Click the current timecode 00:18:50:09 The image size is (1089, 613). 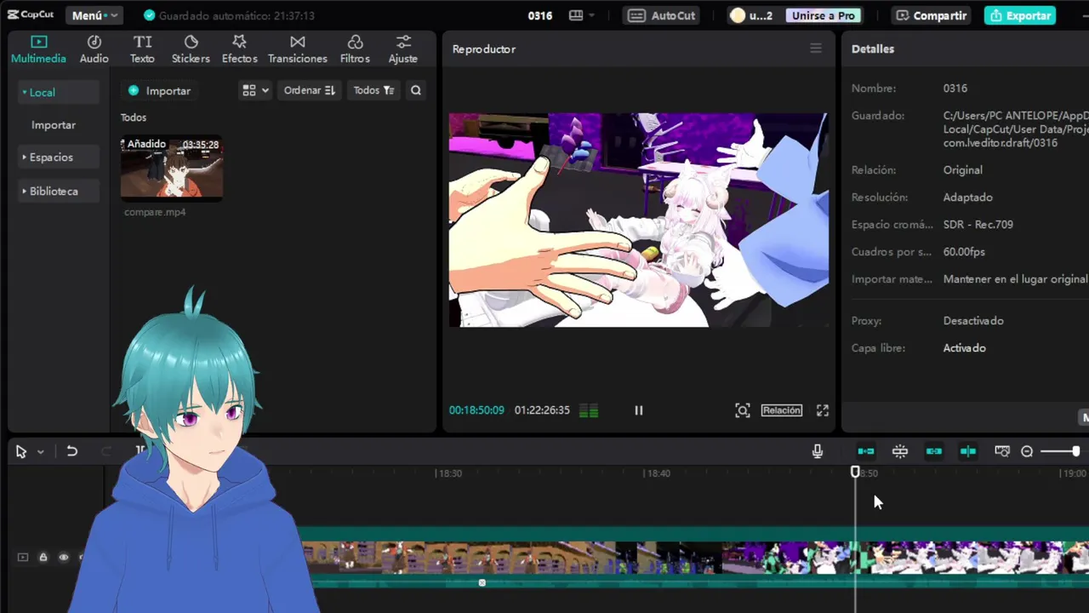(x=476, y=410)
